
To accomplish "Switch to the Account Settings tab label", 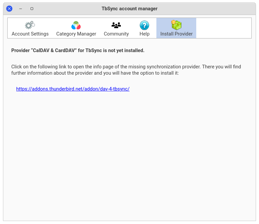I will (30, 34).
